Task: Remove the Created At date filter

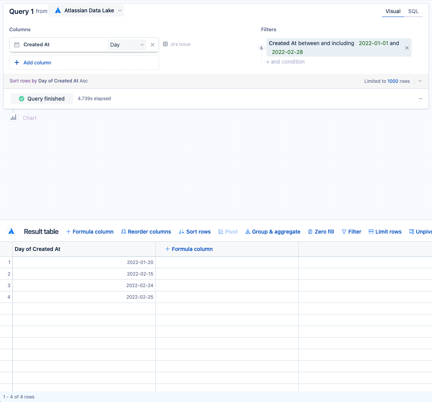Action: point(407,48)
